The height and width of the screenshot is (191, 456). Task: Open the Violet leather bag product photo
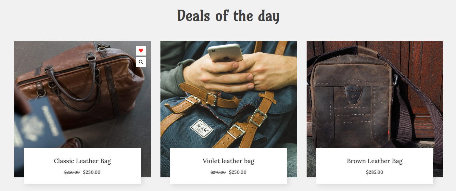(229, 94)
